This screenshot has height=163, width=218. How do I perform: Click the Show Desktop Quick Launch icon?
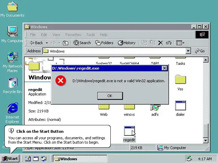click(x=36, y=159)
